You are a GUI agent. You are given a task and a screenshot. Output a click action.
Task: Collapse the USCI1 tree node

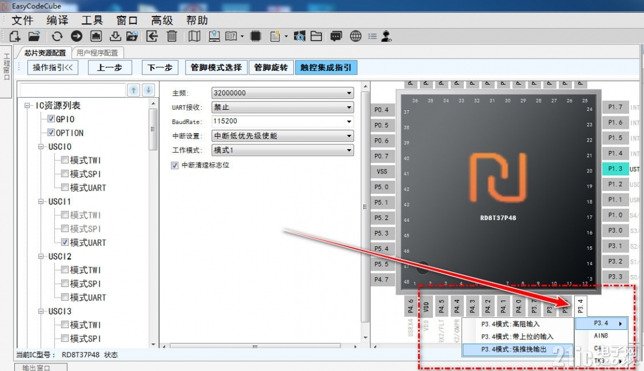pos(41,202)
